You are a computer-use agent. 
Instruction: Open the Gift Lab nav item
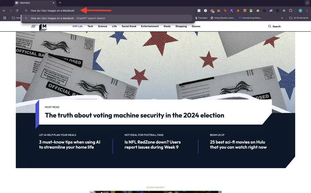point(77,27)
